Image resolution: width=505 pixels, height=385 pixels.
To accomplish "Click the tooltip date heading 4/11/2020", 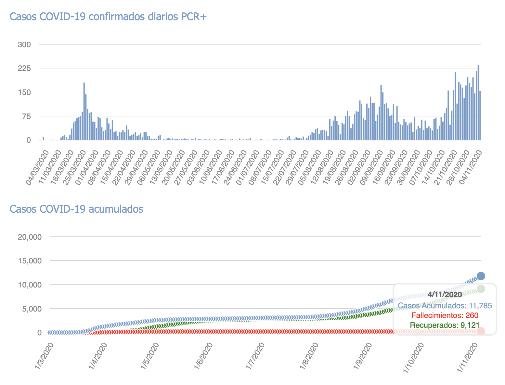I will click(x=445, y=295).
